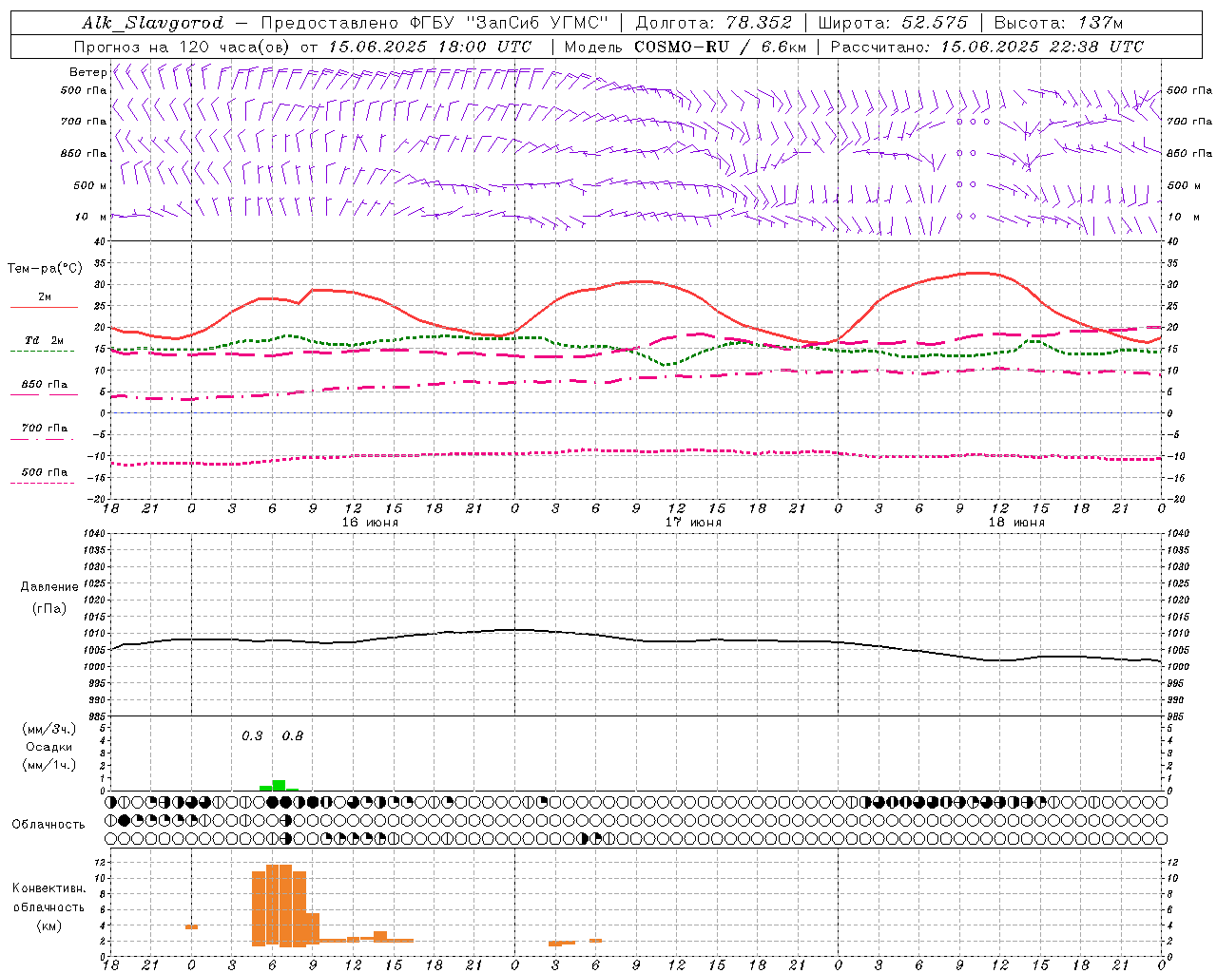The image size is (1217, 973).
Task: Click the '17 июня' date label
Action: pos(693,523)
